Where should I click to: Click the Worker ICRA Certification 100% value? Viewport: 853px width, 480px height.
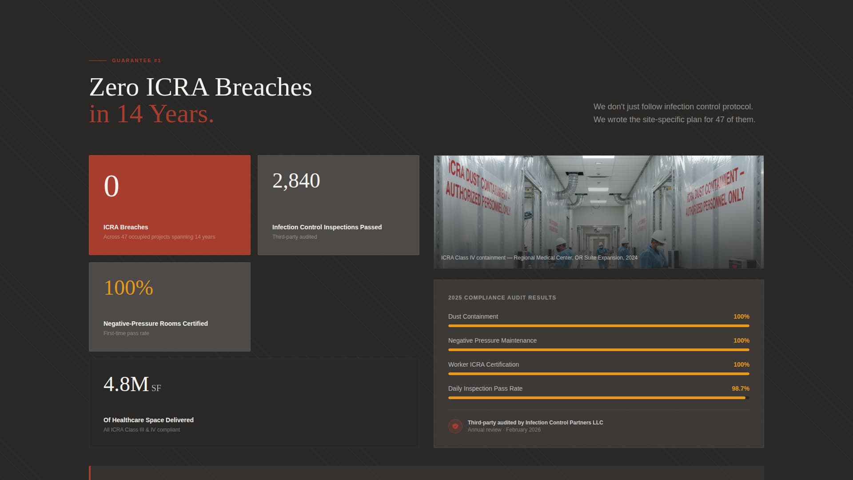click(741, 364)
